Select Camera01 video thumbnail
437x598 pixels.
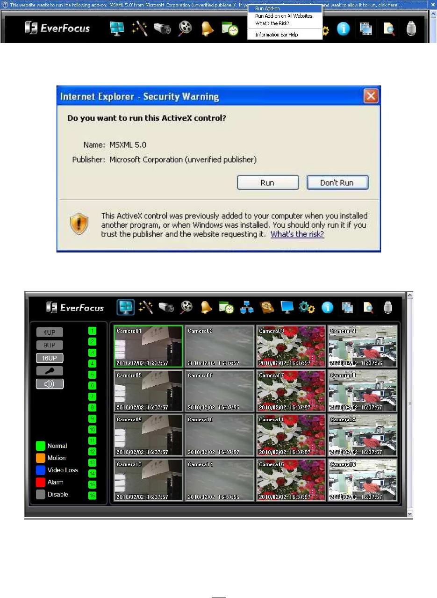click(x=148, y=346)
